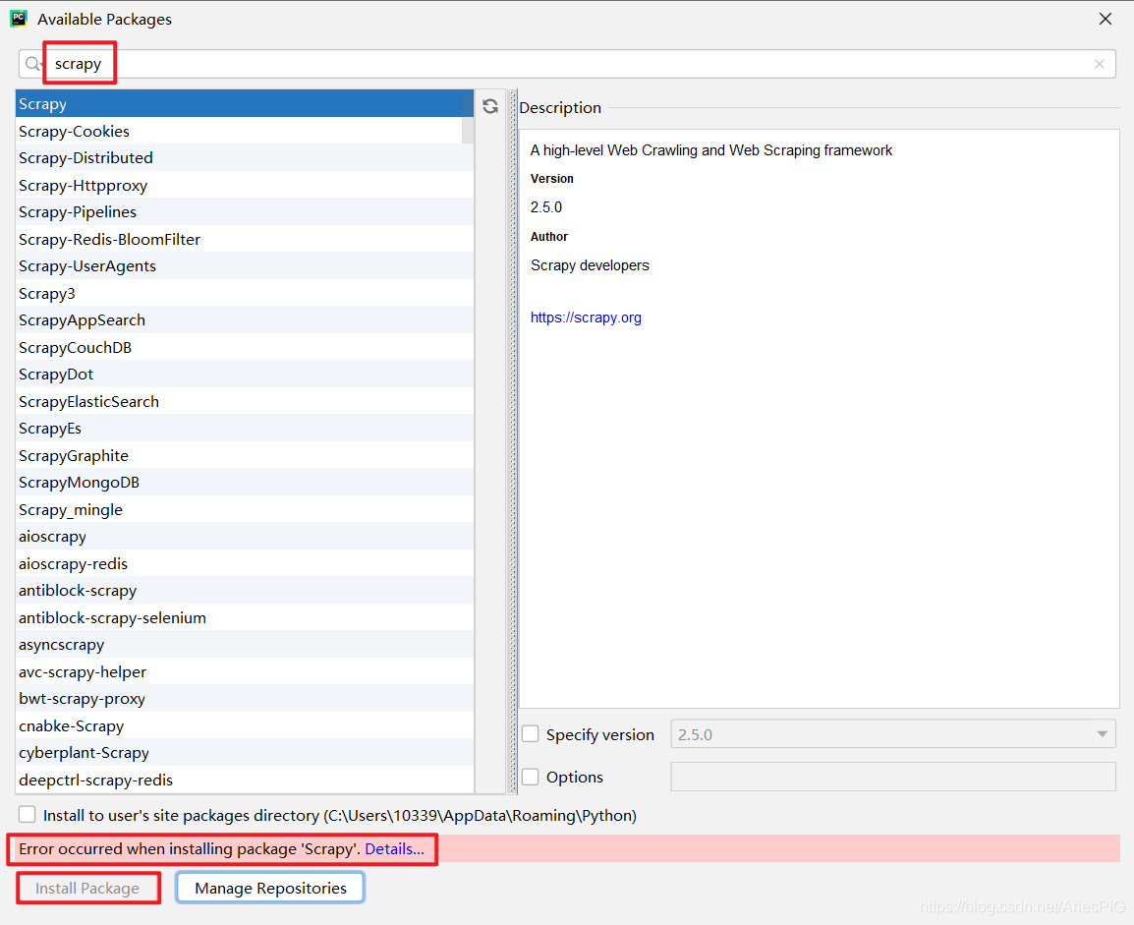Click the PyCharm logo in the title bar
Viewport: 1134px width, 925px height.
point(19,19)
